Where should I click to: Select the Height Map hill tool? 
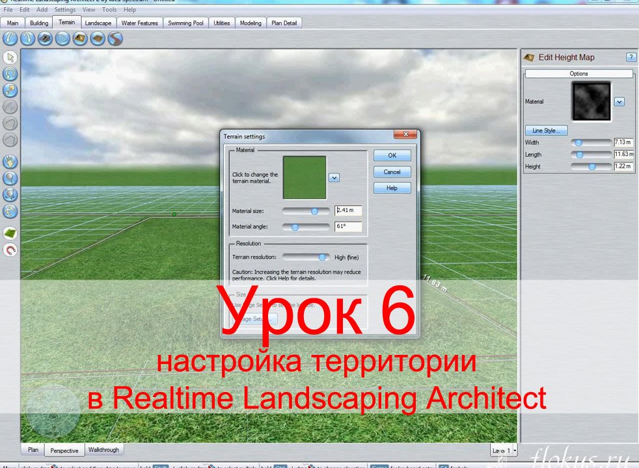(80, 38)
